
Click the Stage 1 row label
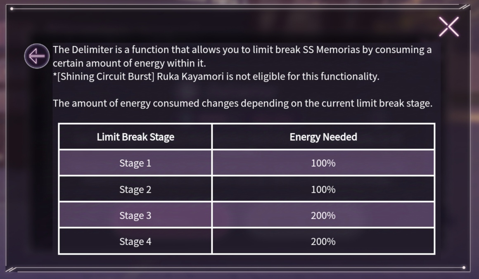[x=135, y=163]
